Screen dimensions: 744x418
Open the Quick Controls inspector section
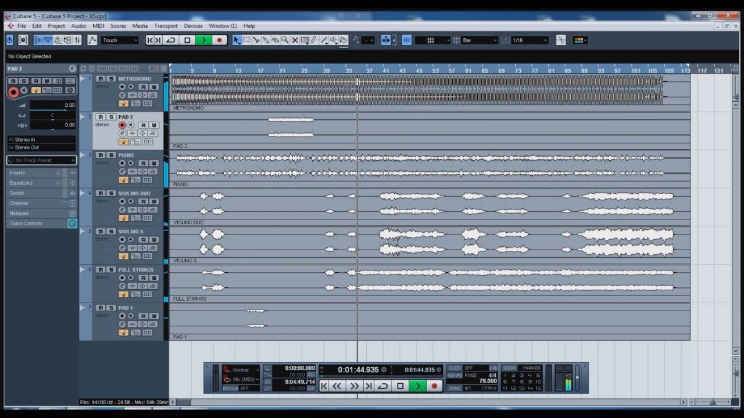(x=41, y=224)
